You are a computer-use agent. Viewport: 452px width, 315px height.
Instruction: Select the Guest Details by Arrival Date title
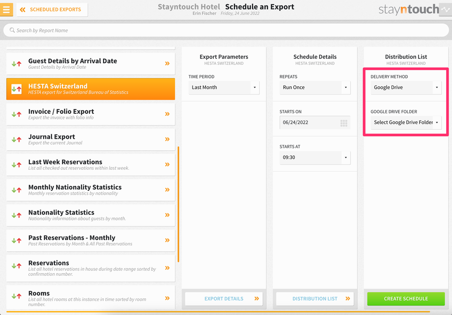pos(73,61)
